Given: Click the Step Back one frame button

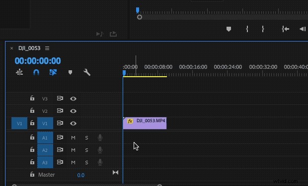Looking at the screenshot, I should click(303, 29).
